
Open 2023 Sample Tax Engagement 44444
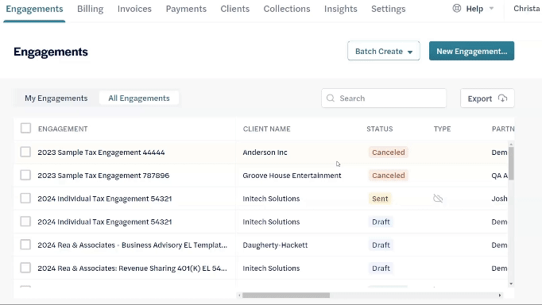101,152
